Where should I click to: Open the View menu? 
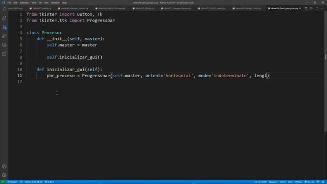coord(34,3)
